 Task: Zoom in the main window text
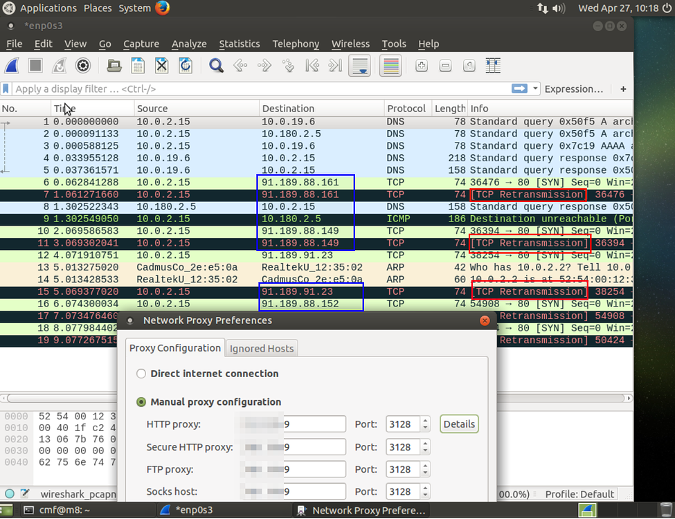422,66
